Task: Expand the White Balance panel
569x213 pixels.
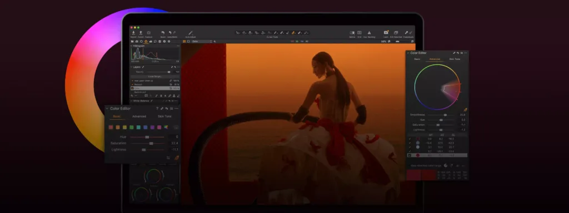Action: [x=131, y=101]
